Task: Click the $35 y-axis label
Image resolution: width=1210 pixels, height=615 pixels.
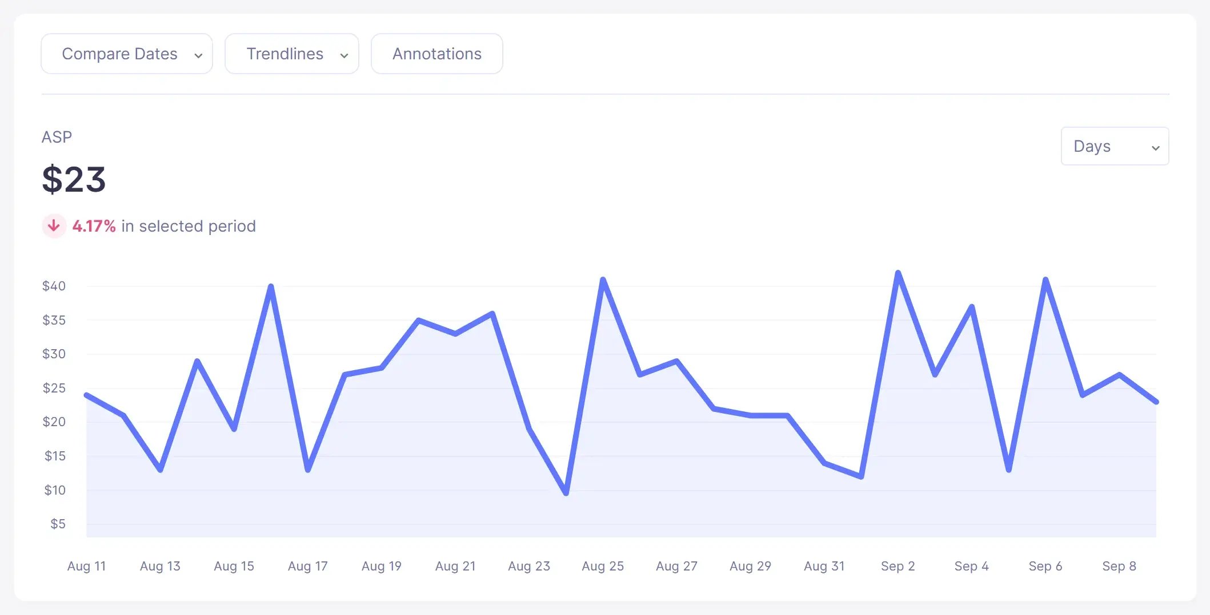Action: pyautogui.click(x=54, y=320)
